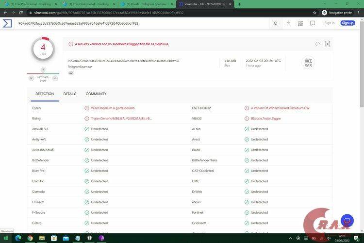Viewport: 364px width, 243px height.
Task: Click the VirusTotal sigma logo
Action: click(x=7, y=23)
